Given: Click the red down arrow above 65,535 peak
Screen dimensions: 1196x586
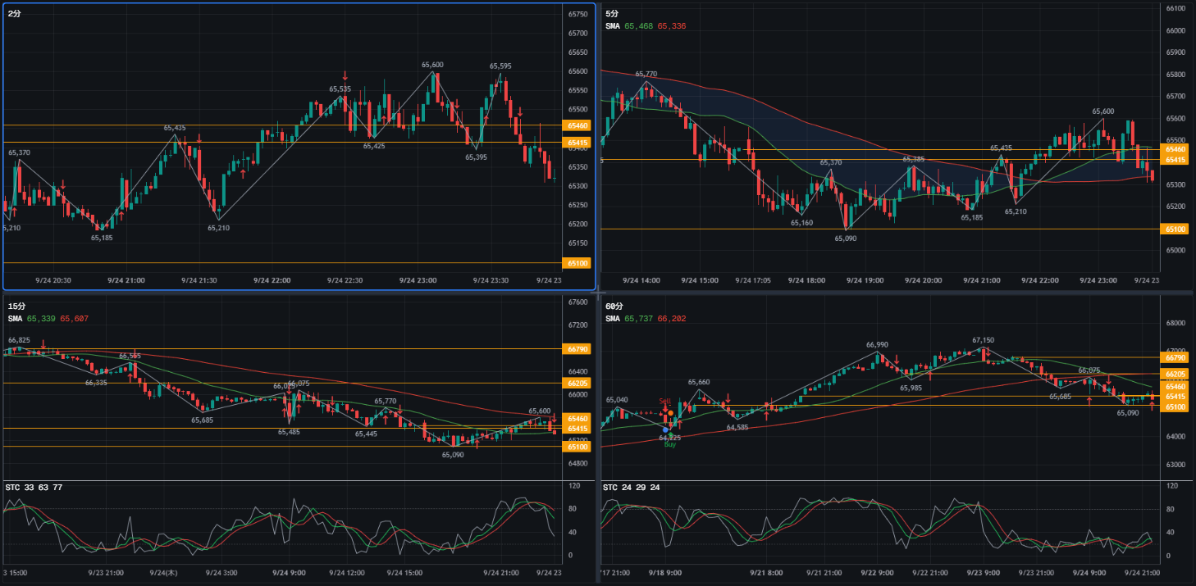Looking at the screenshot, I should (345, 75).
